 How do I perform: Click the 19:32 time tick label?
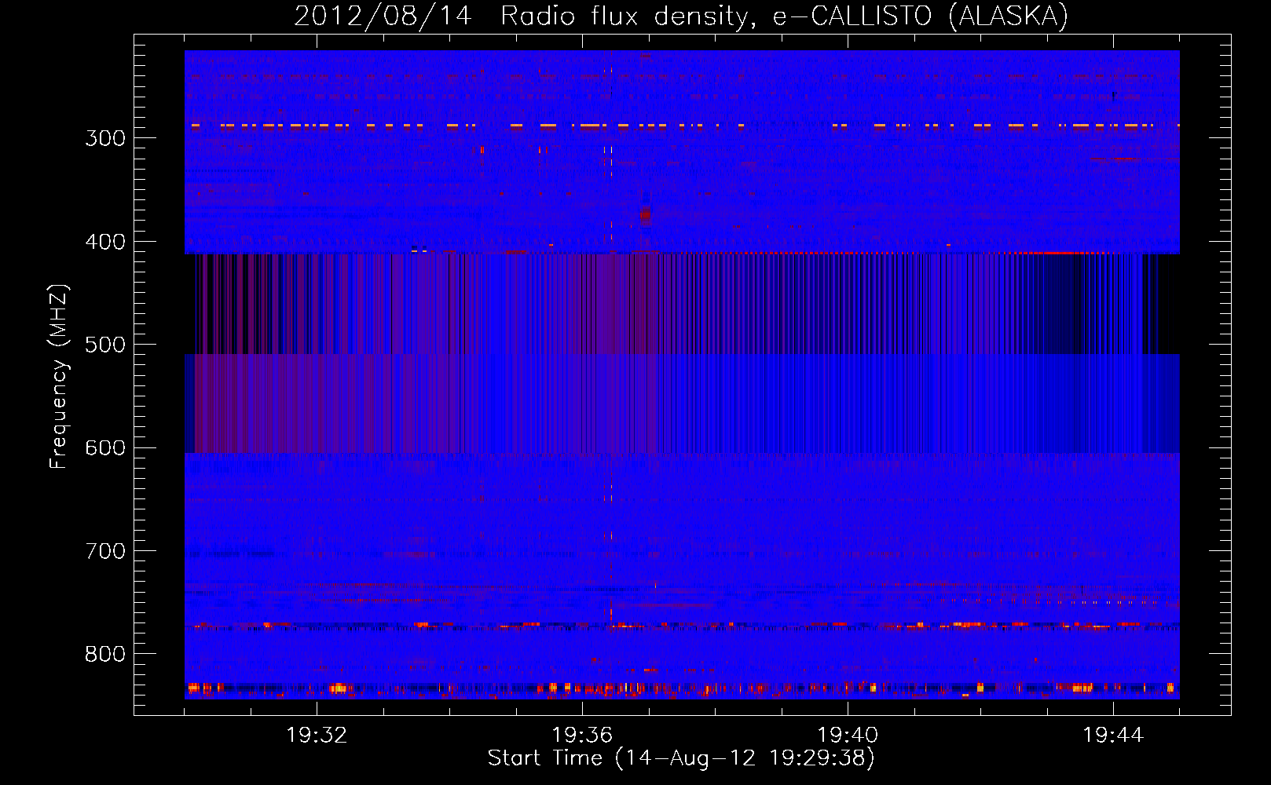coord(317,736)
